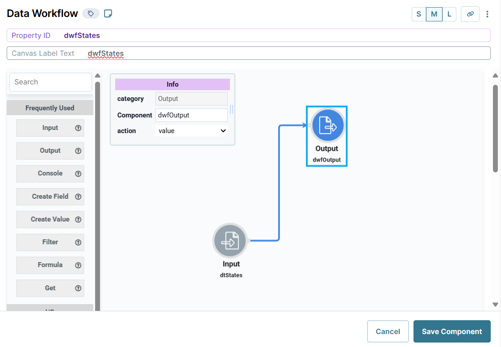Click the Filter operator button
Viewport: 501px width, 347px height.
(50, 242)
